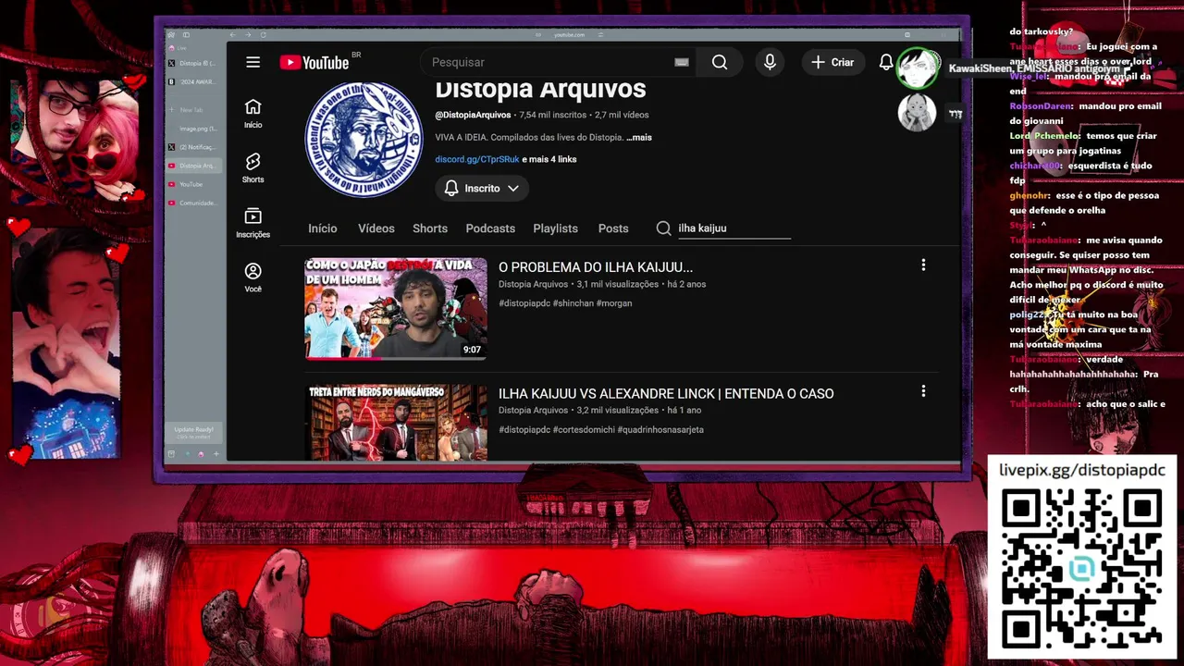The width and height of the screenshot is (1184, 666).
Task: Open options menu for ILHA KAIJUU VS ALEXANDRE LINCK
Action: (923, 391)
